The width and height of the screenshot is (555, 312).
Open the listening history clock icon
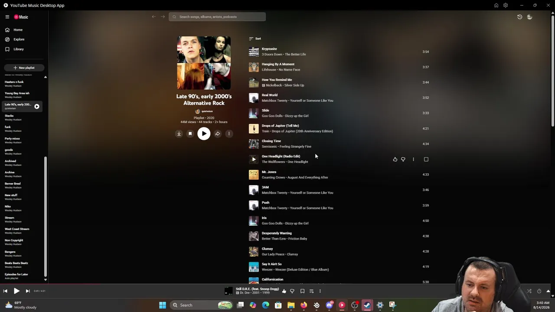pyautogui.click(x=520, y=17)
